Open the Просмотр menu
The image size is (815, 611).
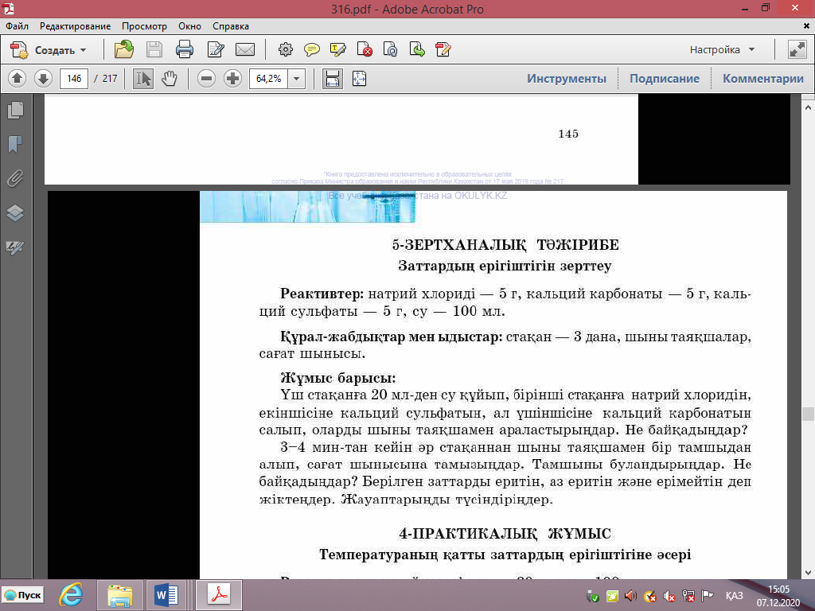coord(145,26)
